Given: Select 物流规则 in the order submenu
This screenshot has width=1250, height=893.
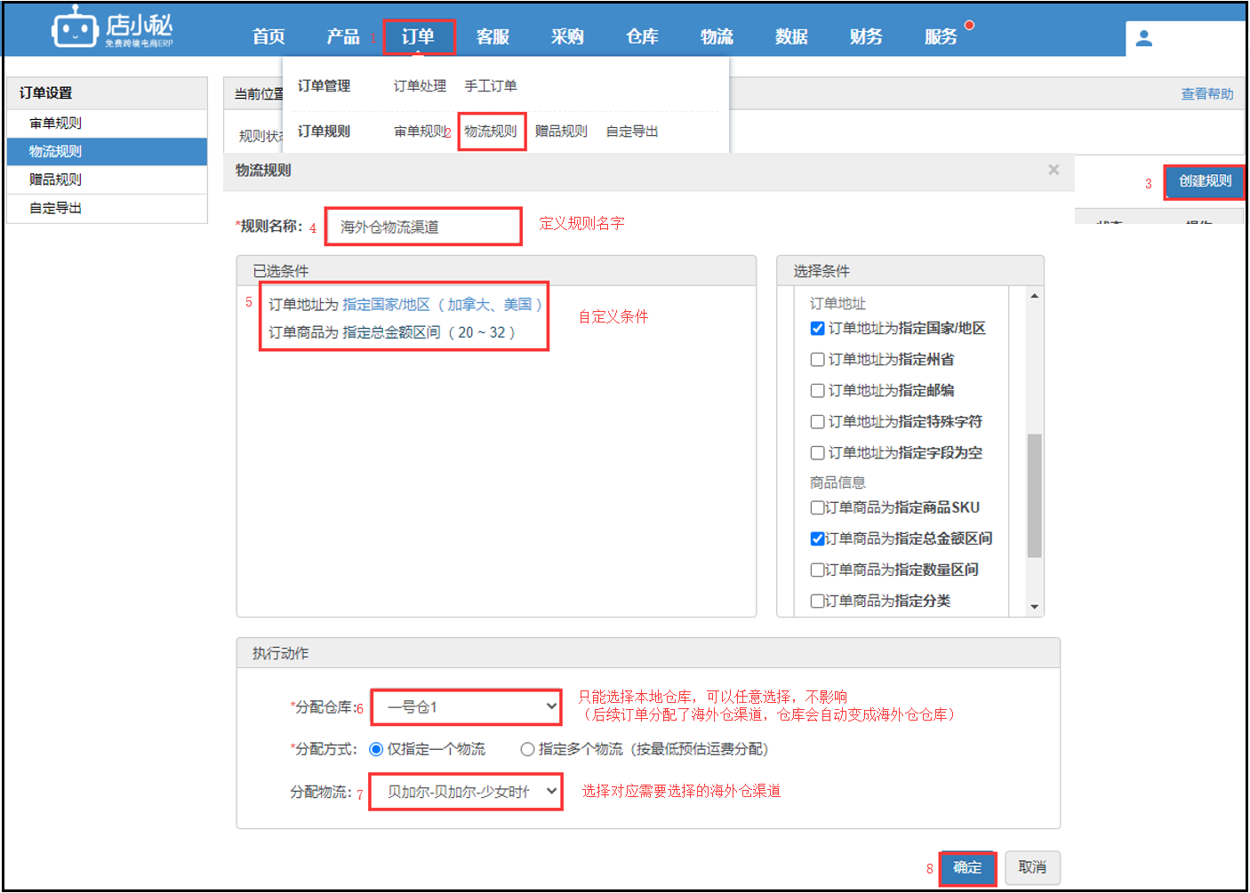Looking at the screenshot, I should click(491, 132).
